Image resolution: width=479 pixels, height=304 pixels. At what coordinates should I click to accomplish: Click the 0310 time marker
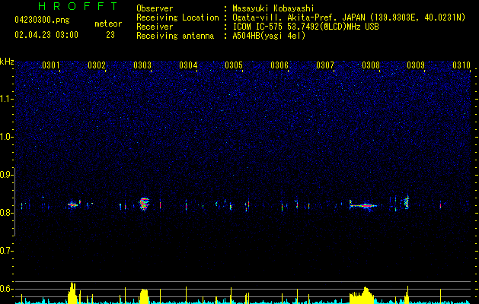point(461,65)
